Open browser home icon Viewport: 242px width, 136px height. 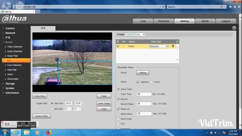pos(230,7)
